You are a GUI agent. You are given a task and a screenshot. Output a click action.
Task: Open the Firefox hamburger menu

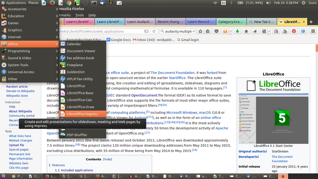click(x=313, y=31)
